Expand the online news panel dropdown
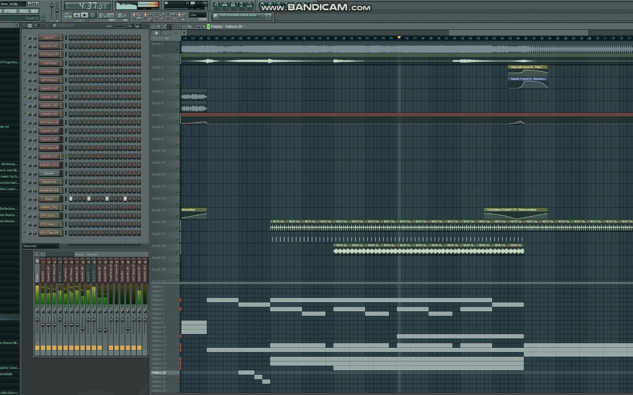The image size is (633, 395). coord(262,16)
